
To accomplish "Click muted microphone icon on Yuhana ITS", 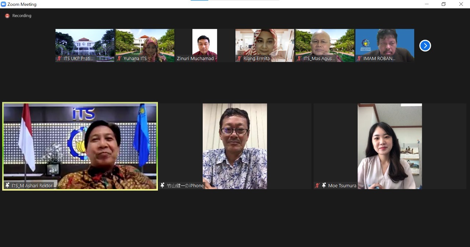I will (x=119, y=59).
